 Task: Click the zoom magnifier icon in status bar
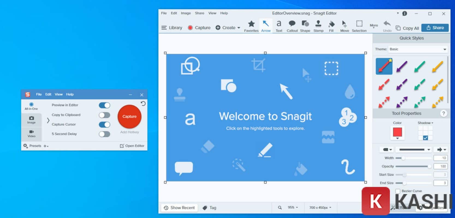tap(280, 208)
